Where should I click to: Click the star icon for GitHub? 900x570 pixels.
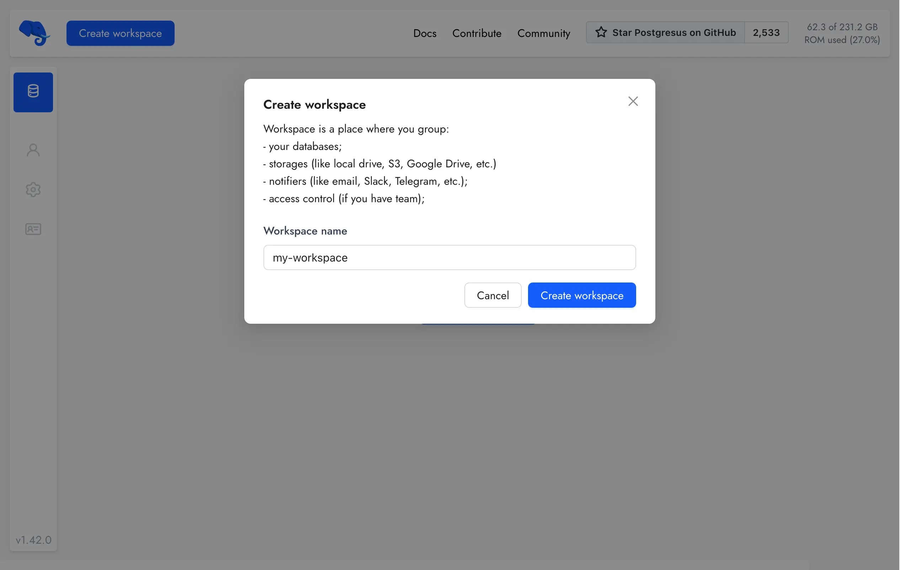click(x=601, y=32)
